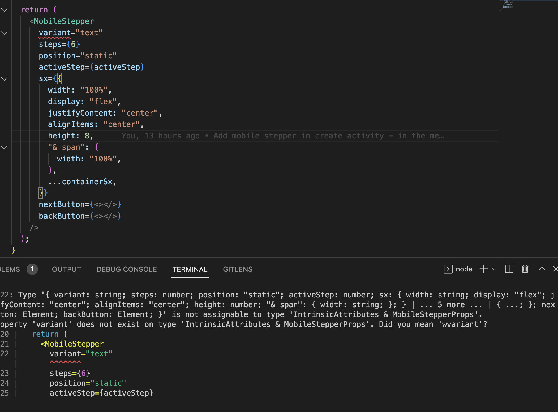Click the underlined variant error in the editor
The height and width of the screenshot is (412, 558).
pyautogui.click(x=54, y=32)
